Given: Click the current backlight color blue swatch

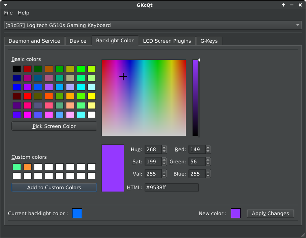Looking at the screenshot, I should point(77,213).
